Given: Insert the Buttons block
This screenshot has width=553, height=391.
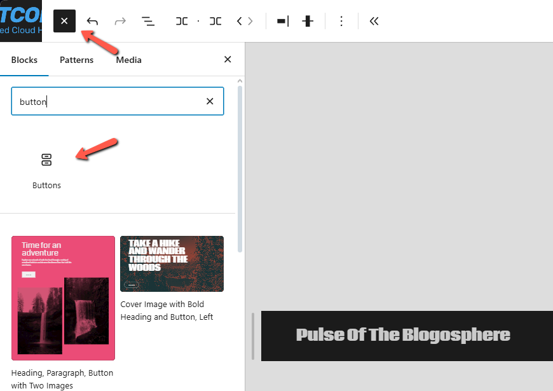Looking at the screenshot, I should tap(46, 170).
